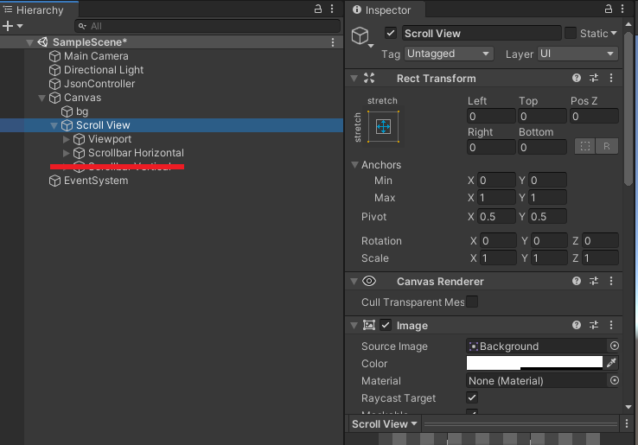Select the bg object
This screenshot has width=638, height=445.
82,111
